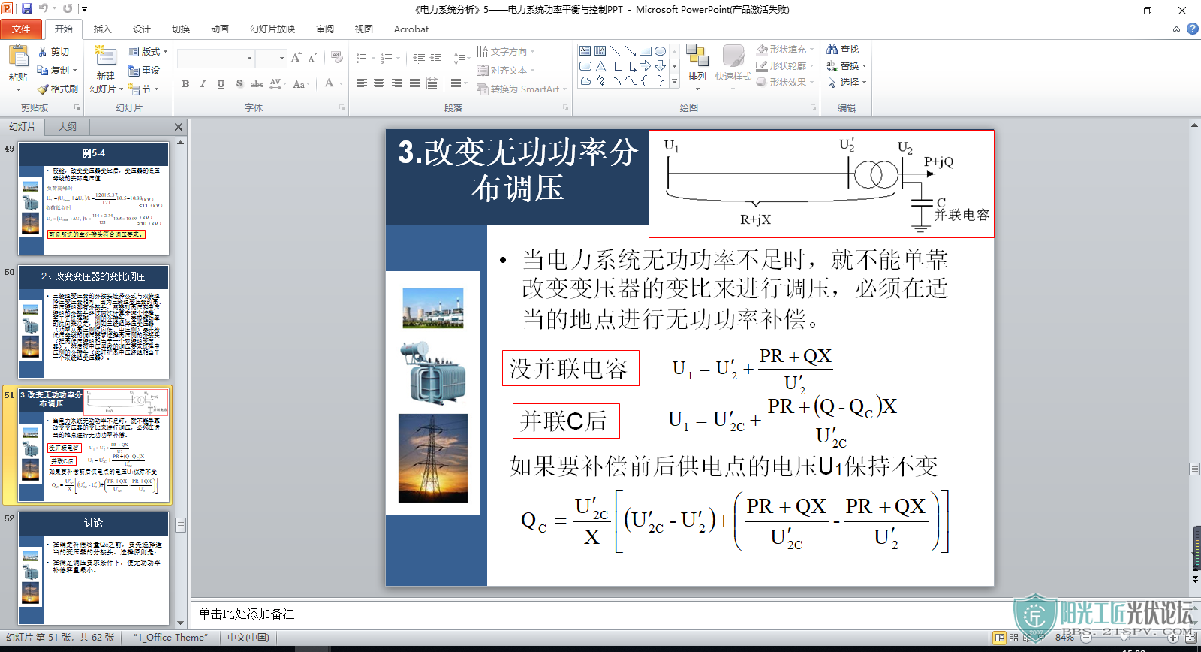Screen dimensions: 1201x652
Task: Toggle underline formatting
Action: (x=221, y=84)
